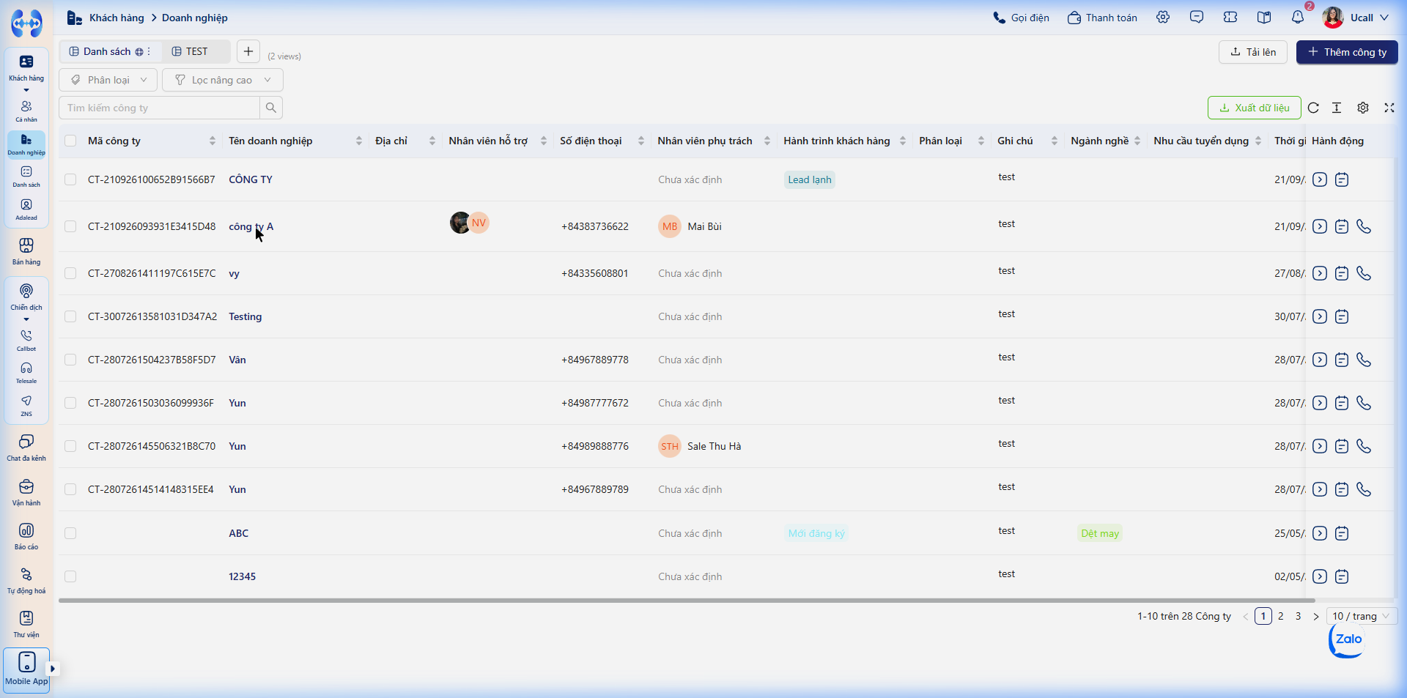1407x698 pixels.
Task: Check the công ty A row checkbox
Action: (x=70, y=226)
